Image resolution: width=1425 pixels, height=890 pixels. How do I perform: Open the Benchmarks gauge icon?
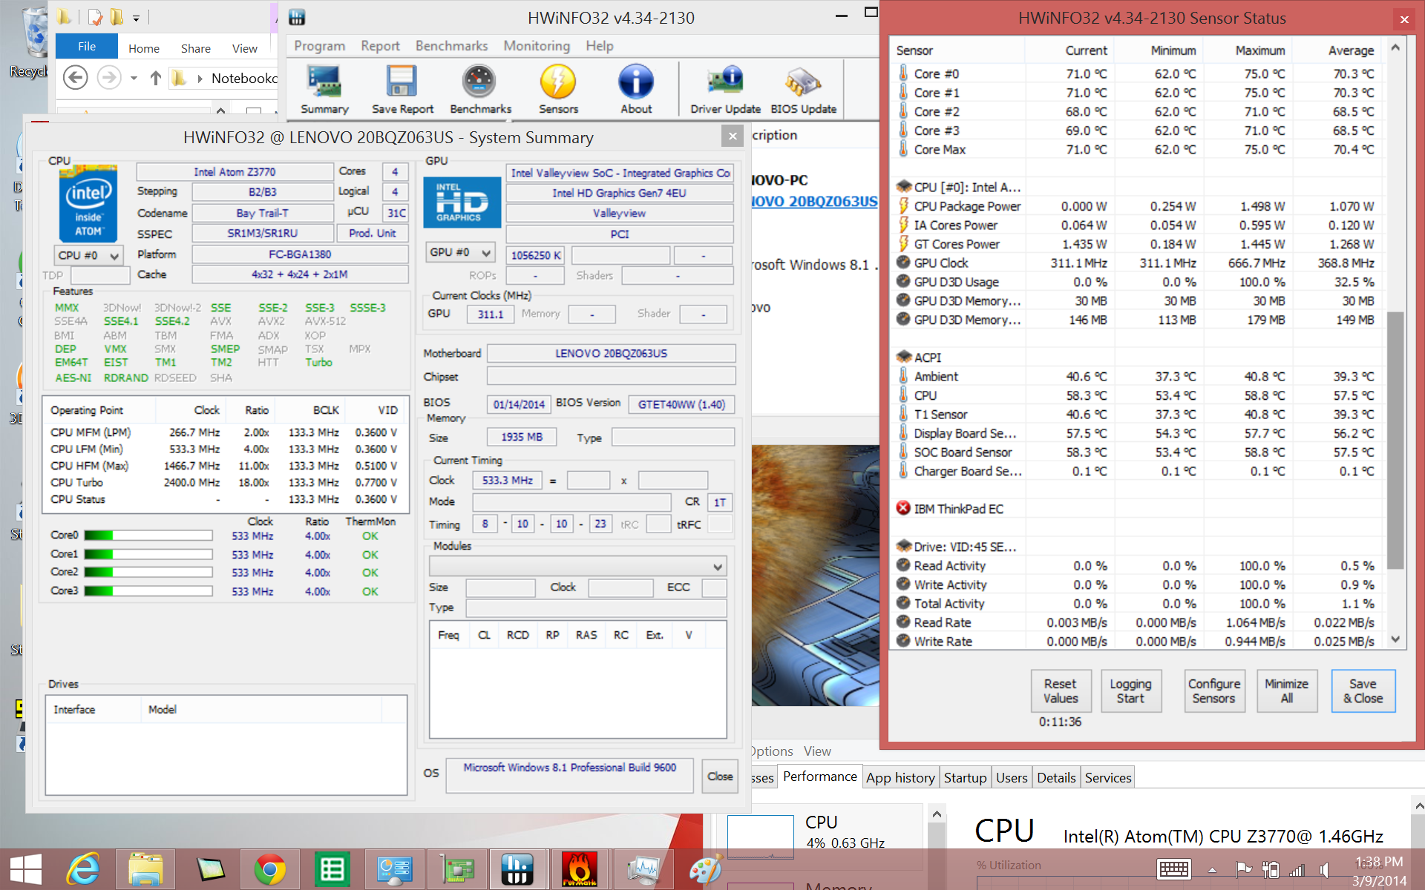(x=480, y=89)
